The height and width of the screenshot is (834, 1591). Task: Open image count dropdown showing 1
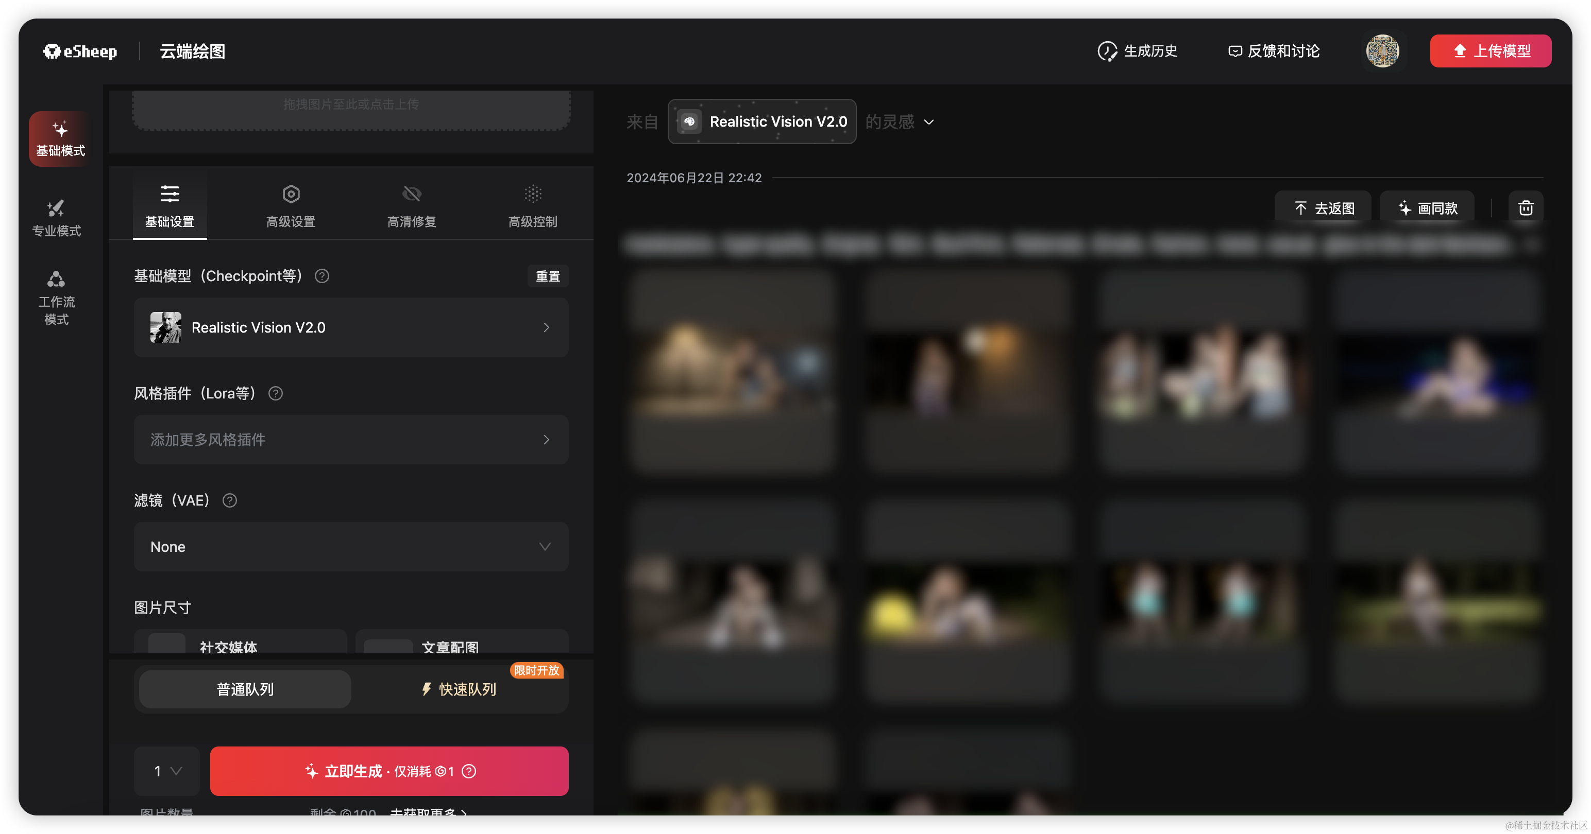click(167, 771)
